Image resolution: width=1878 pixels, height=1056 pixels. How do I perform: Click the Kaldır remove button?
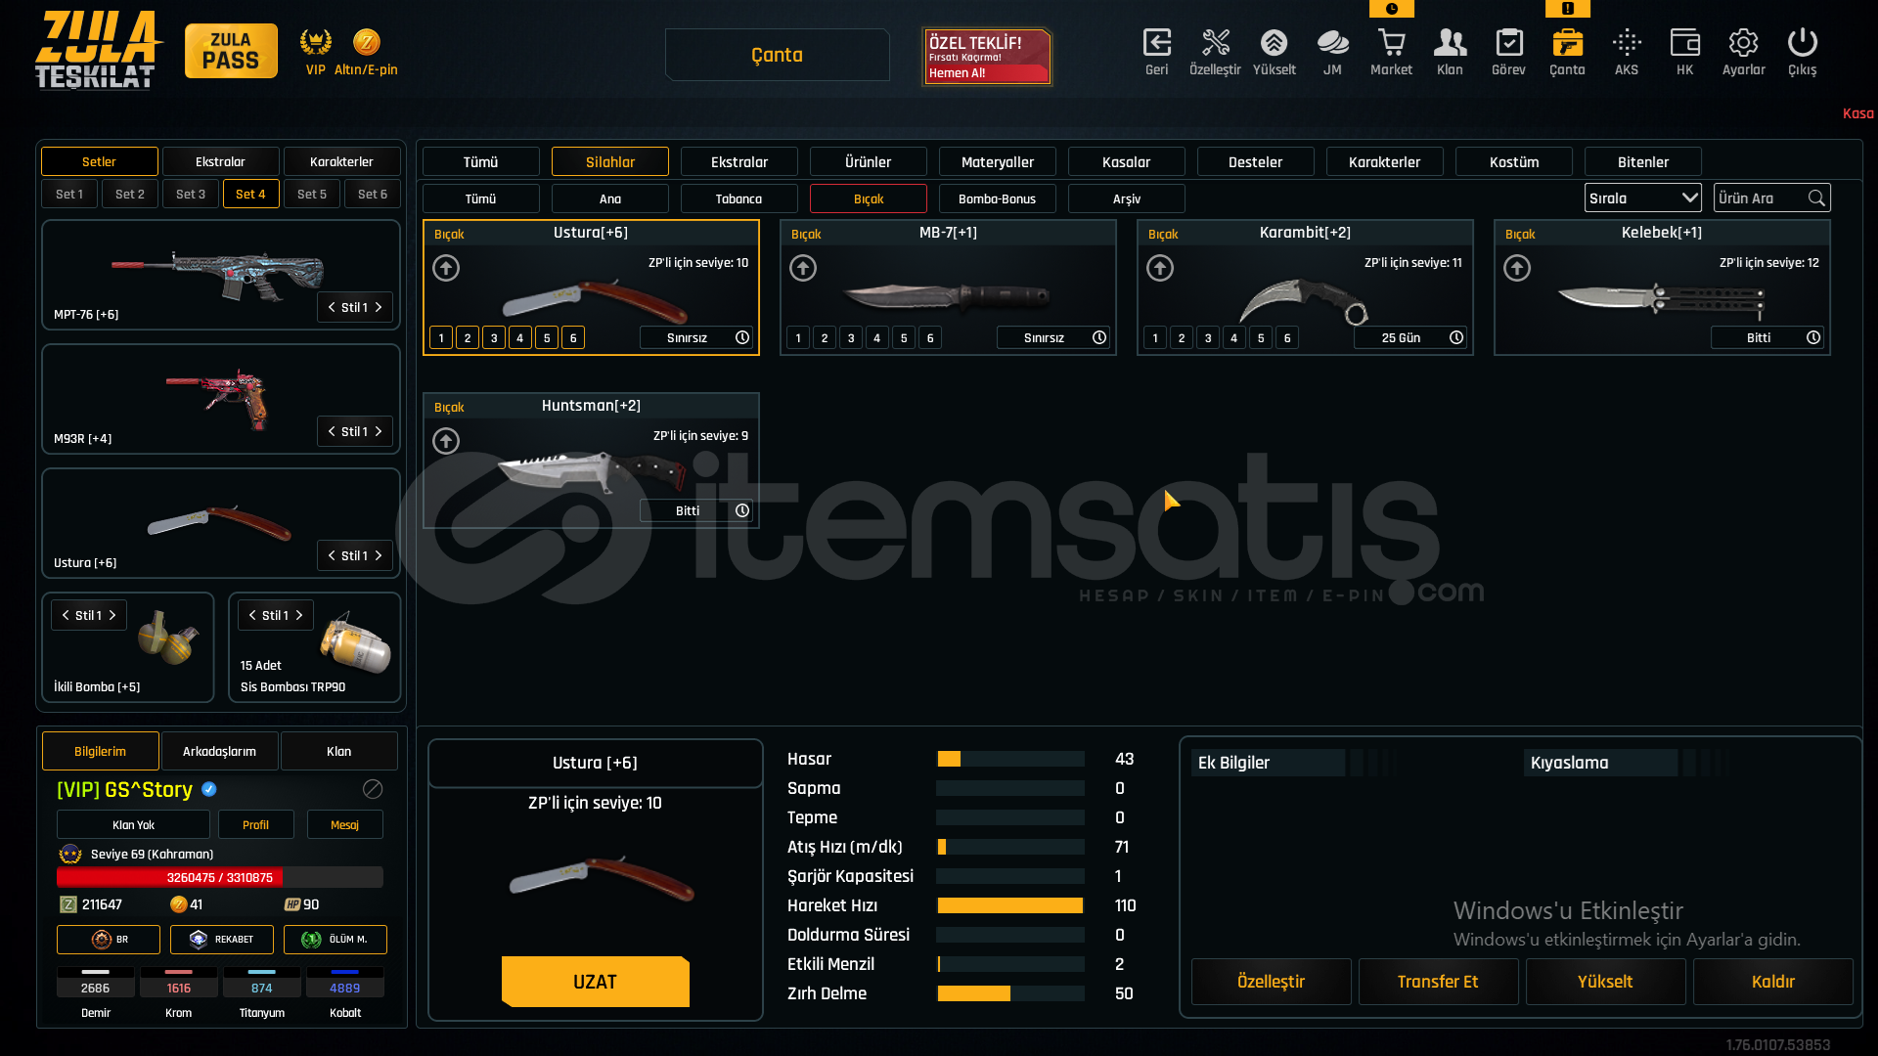tap(1772, 982)
